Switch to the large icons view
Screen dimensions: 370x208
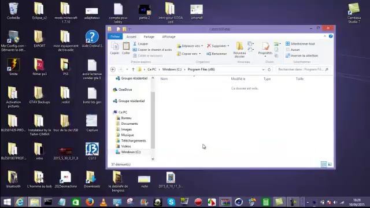click(330, 164)
